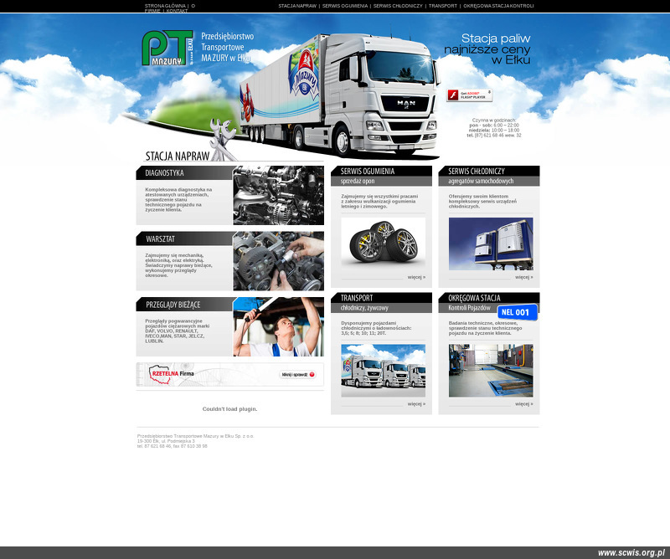Click the blue NEL 001 badge
The height and width of the screenshot is (559, 670).
click(x=517, y=312)
